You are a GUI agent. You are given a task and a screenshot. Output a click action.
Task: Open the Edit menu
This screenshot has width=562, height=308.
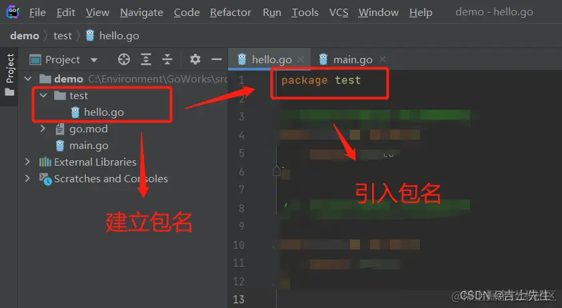pyautogui.click(x=66, y=13)
